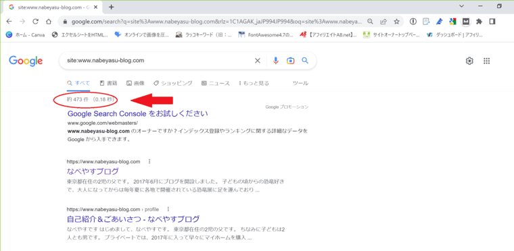514x251 pixels.
Task: Open Google Search Console をお試しください link
Action: click(x=138, y=113)
